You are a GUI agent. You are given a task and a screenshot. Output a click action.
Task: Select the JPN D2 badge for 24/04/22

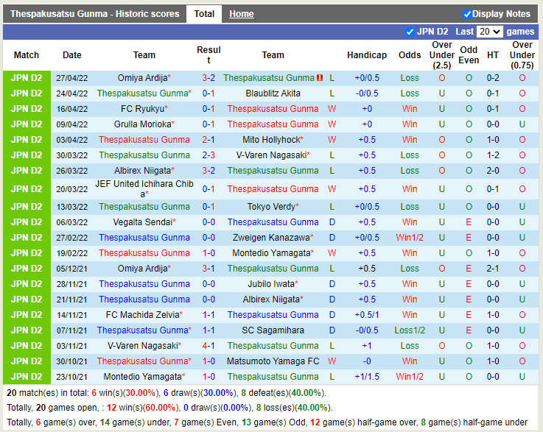pos(27,93)
